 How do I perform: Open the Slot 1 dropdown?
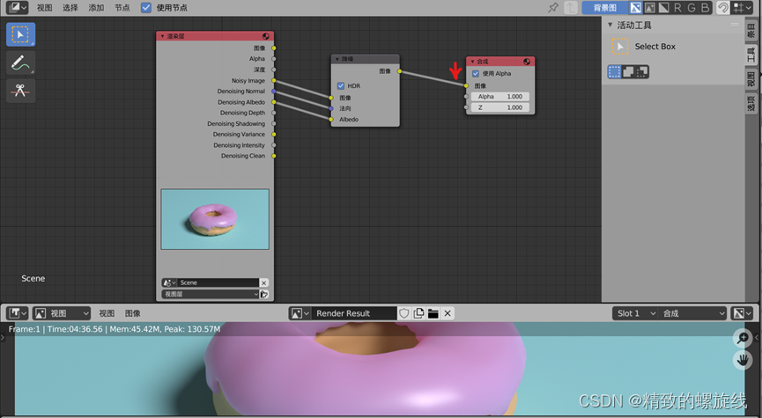636,313
